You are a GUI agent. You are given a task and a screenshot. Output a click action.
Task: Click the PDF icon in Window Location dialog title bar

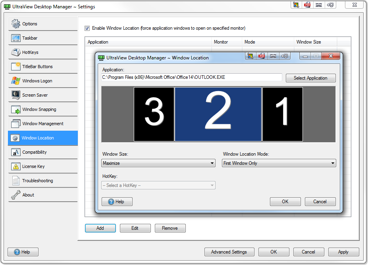(x=262, y=56)
